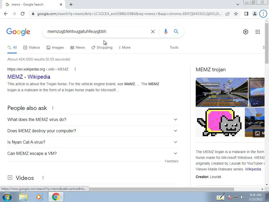The width and height of the screenshot is (269, 202).
Task: Click the blue magnifier search button
Action: (176, 32)
